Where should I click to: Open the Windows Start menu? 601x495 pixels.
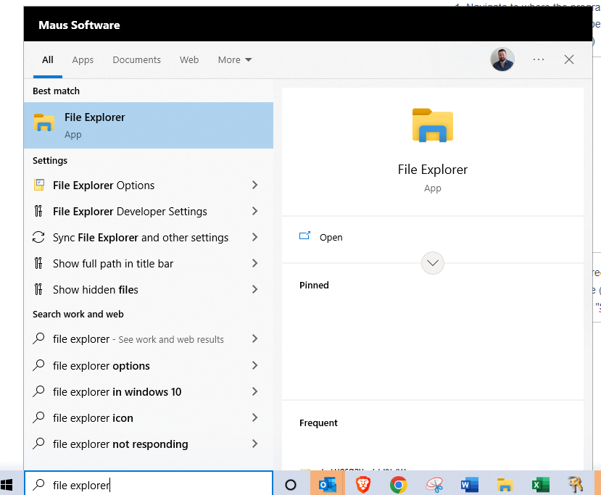7,485
